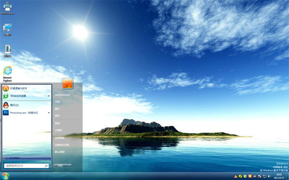Open the network tray icon
The image size is (289, 180).
coord(264,176)
